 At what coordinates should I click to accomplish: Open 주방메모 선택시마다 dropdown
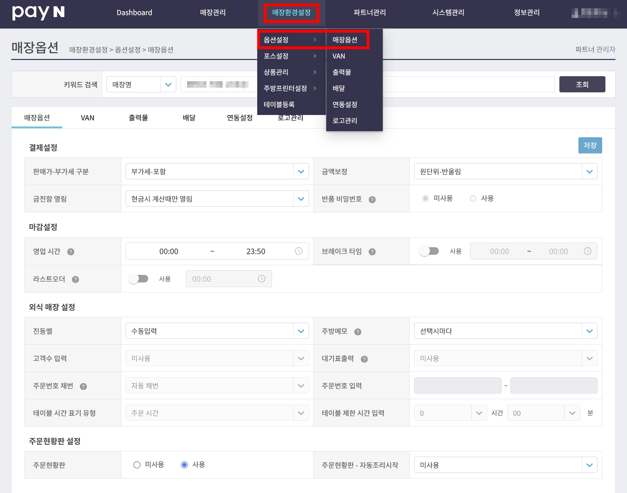pyautogui.click(x=506, y=331)
